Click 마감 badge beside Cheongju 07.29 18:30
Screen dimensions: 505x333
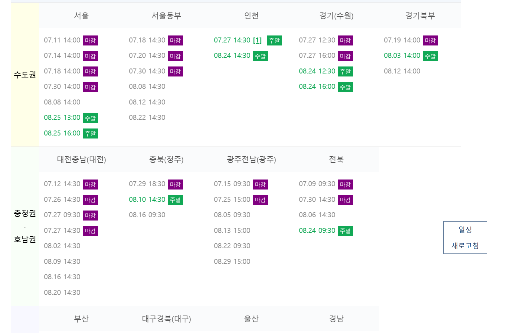pyautogui.click(x=175, y=184)
